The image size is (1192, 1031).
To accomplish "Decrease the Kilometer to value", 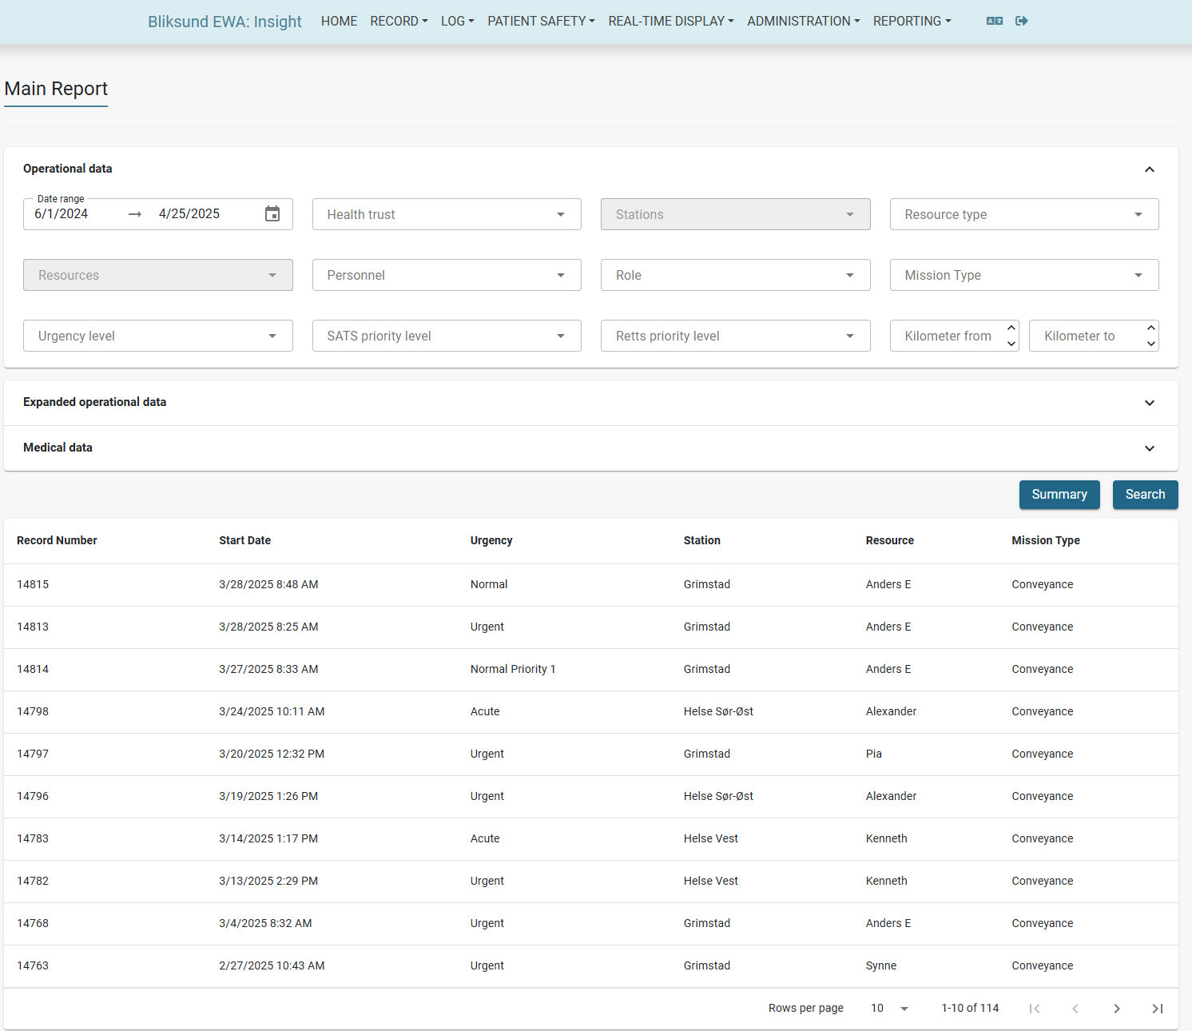I will click(x=1151, y=344).
